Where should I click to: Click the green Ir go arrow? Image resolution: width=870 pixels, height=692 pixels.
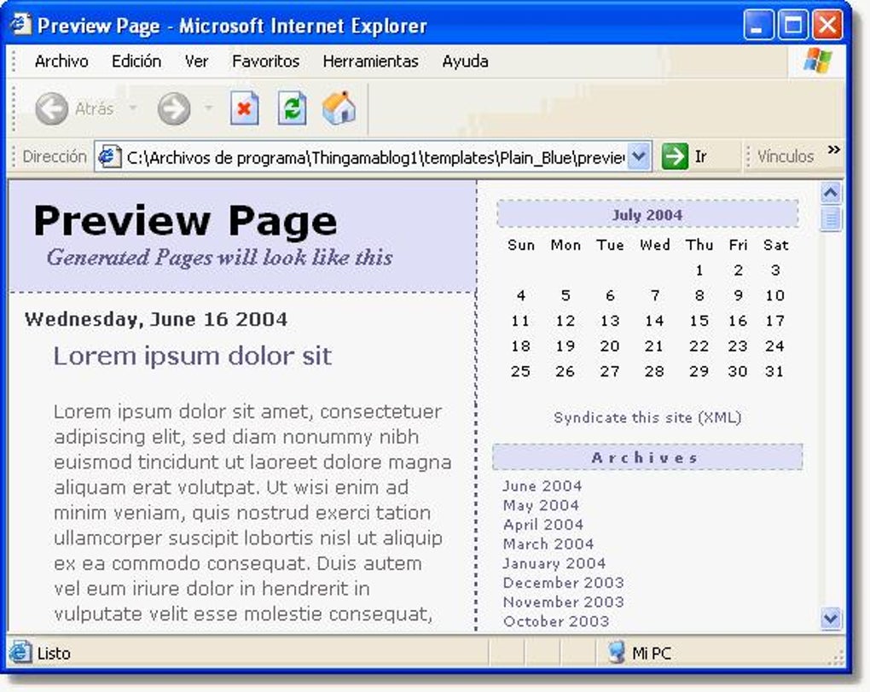[675, 156]
